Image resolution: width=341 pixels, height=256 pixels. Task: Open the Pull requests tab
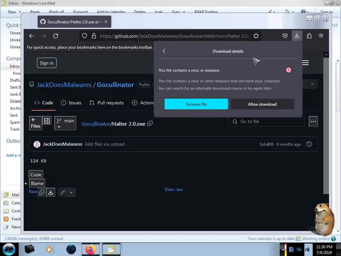click(106, 103)
